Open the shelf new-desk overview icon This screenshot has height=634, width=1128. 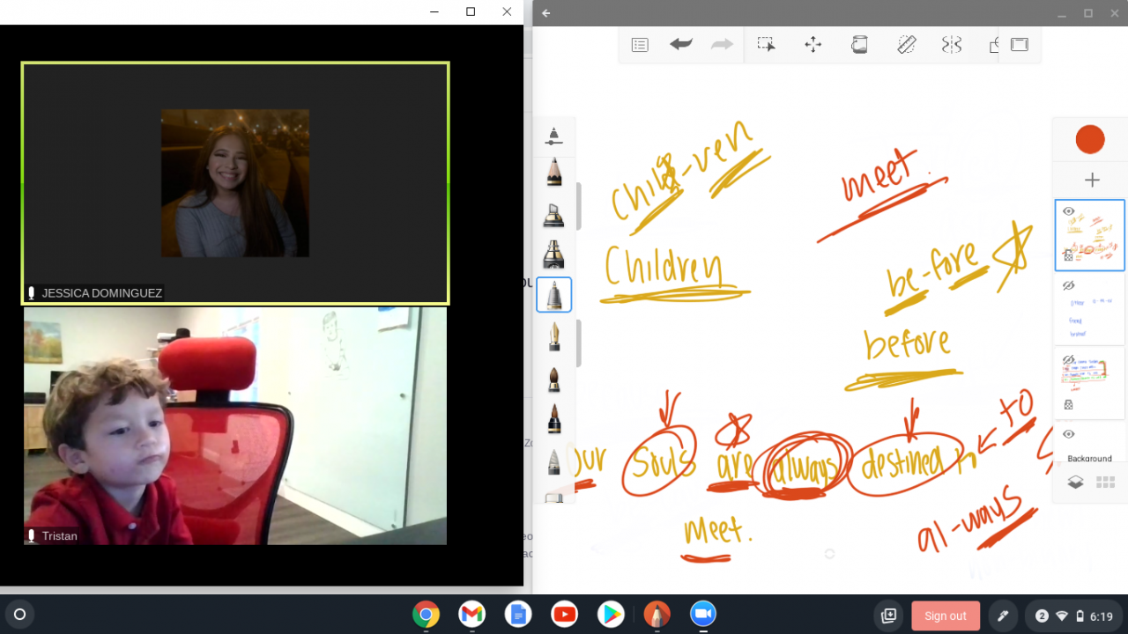889,616
